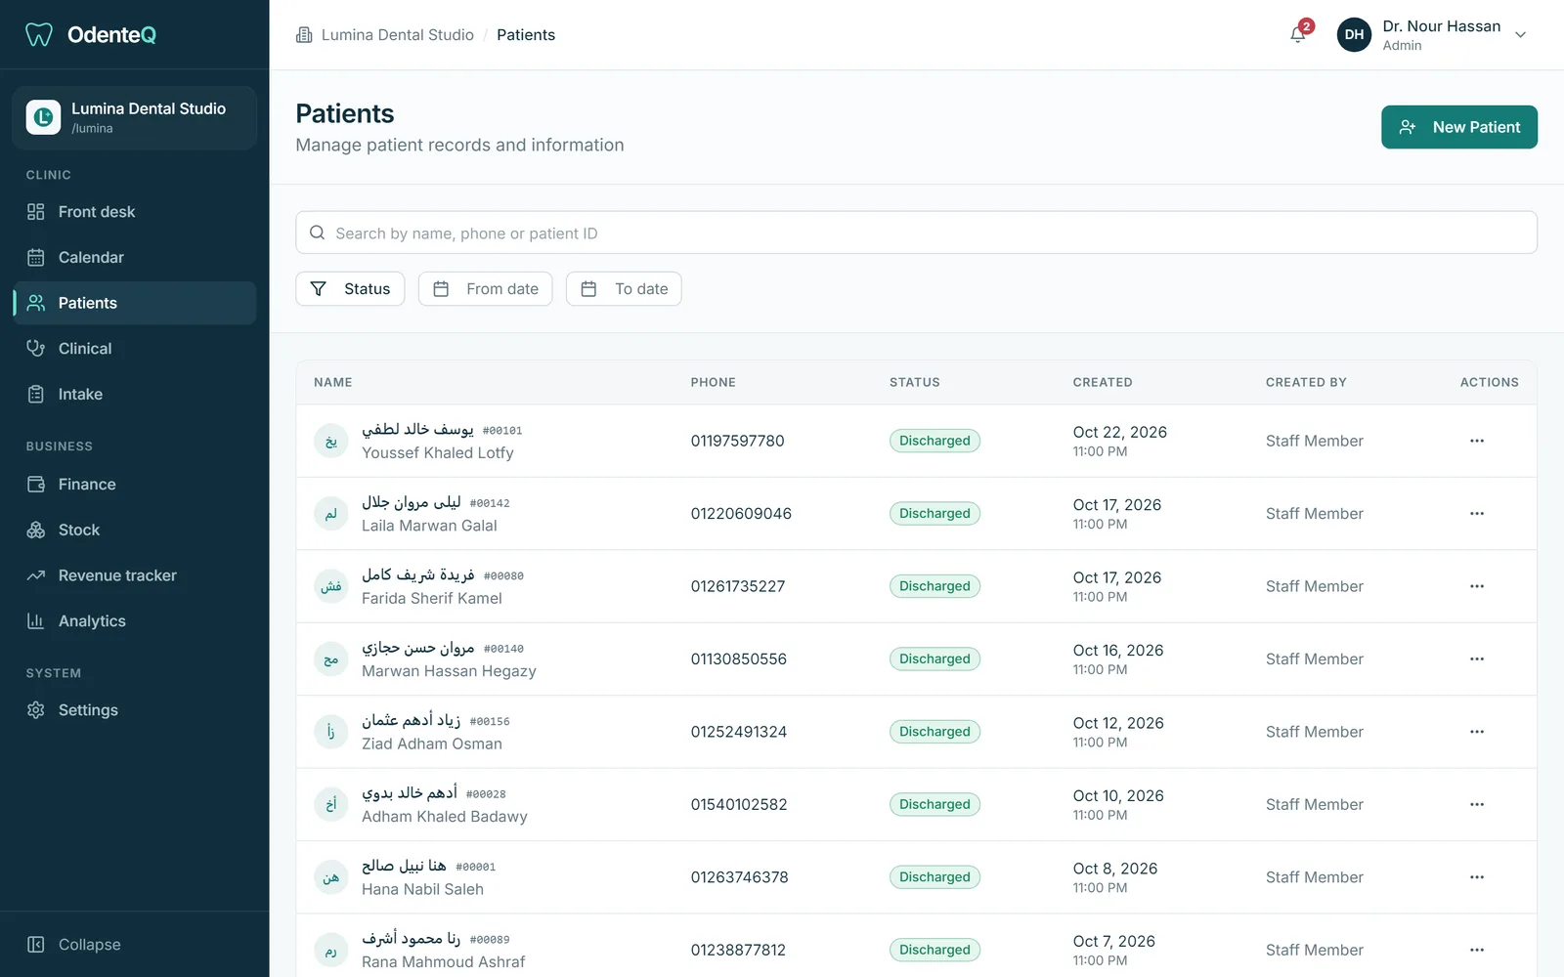
Task: Click the patient search field
Action: click(x=916, y=233)
